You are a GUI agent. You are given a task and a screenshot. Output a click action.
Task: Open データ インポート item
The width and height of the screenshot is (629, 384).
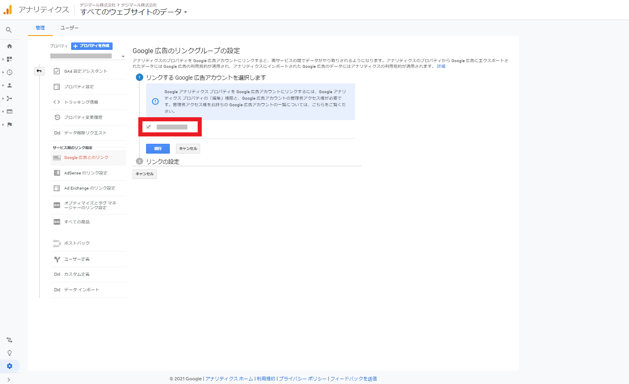pos(88,290)
